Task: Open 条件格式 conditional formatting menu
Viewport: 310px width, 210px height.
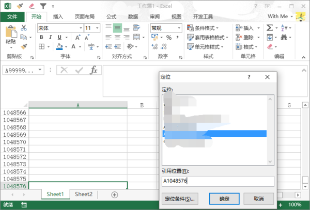Action: pyautogui.click(x=203, y=28)
